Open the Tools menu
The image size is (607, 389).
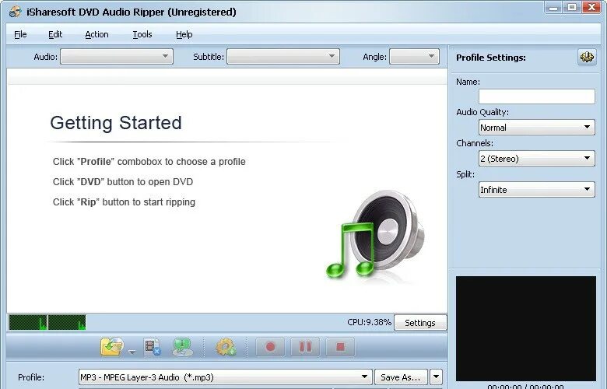pyautogui.click(x=142, y=34)
